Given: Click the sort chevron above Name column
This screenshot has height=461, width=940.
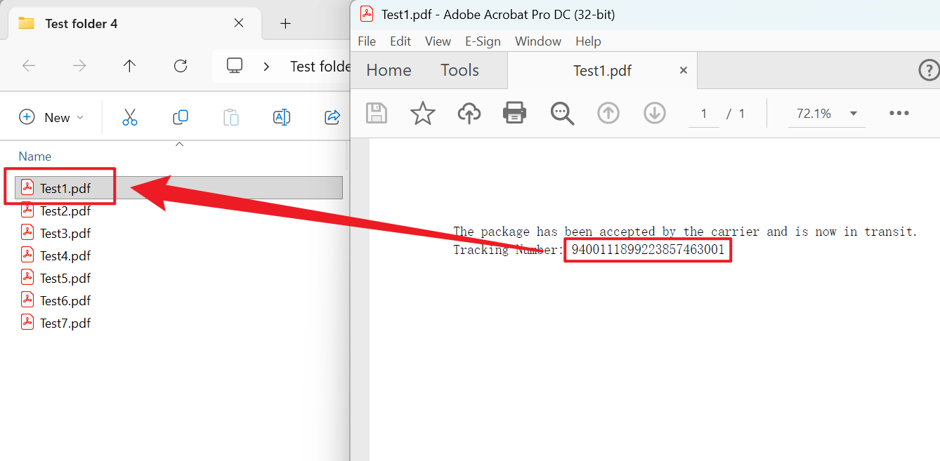Looking at the screenshot, I should (179, 144).
